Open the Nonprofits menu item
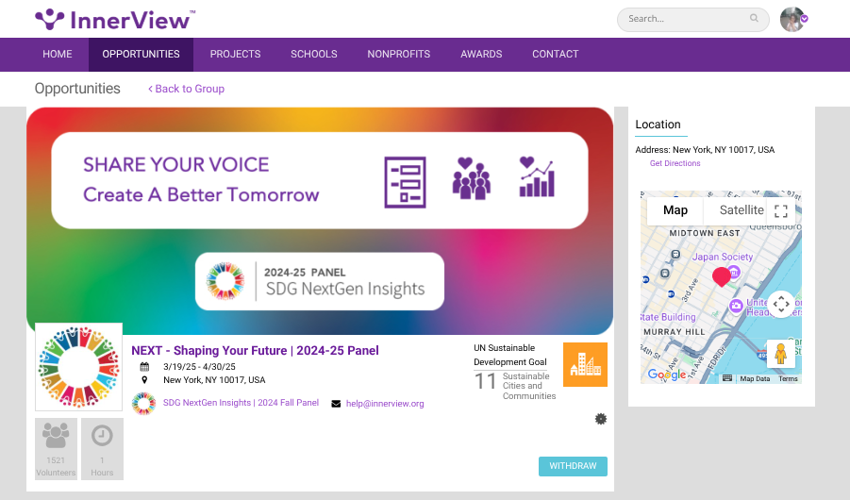Image resolution: width=850 pixels, height=500 pixels. tap(399, 54)
